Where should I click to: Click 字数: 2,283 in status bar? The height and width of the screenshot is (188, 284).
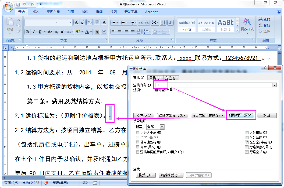(31, 183)
